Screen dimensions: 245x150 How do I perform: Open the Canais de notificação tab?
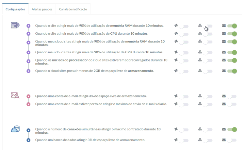(73, 9)
